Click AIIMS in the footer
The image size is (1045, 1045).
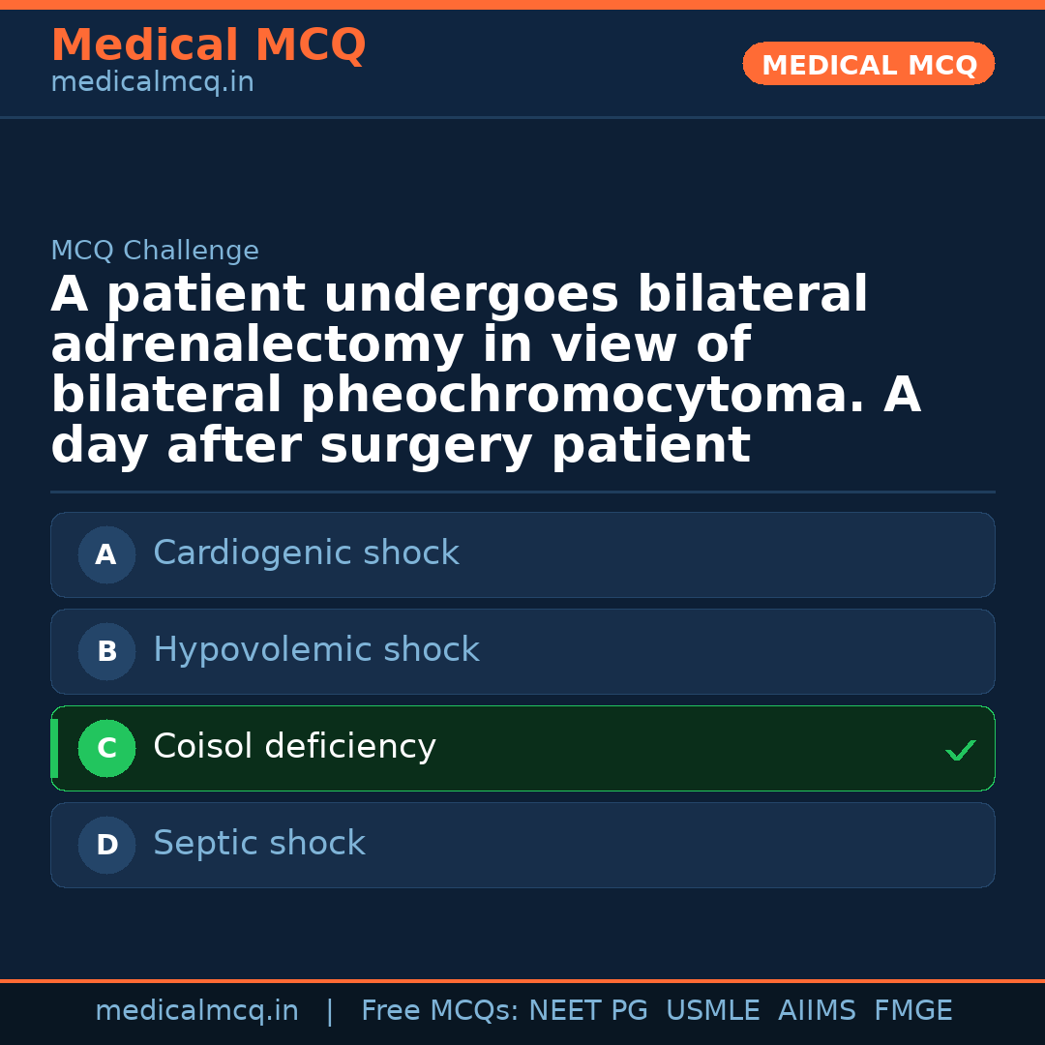[817, 1011]
